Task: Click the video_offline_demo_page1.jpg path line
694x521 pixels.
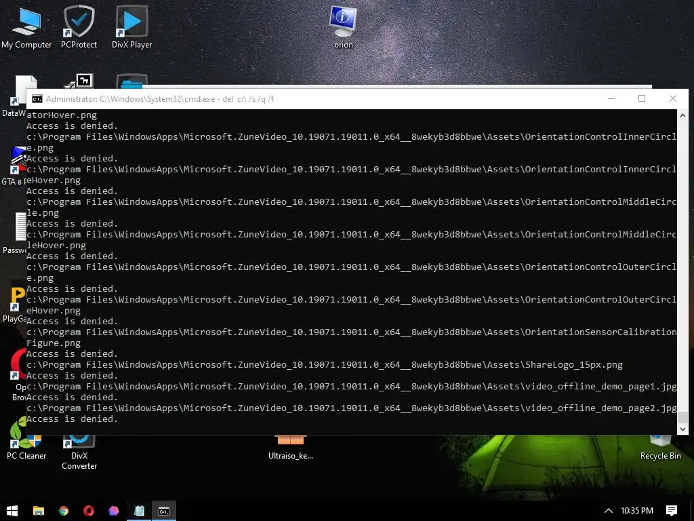Action: (x=352, y=386)
